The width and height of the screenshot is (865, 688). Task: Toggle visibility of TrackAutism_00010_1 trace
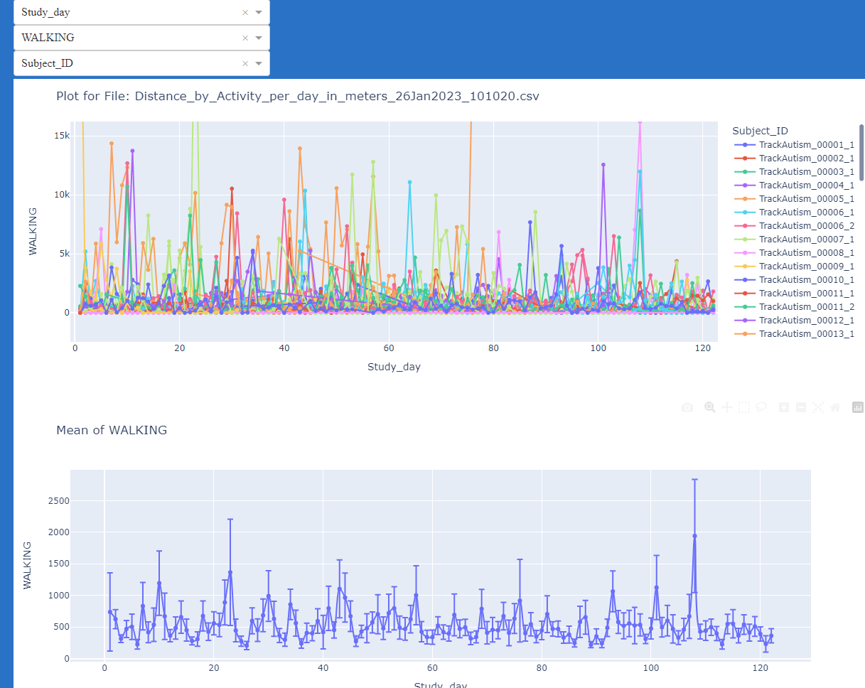(806, 280)
